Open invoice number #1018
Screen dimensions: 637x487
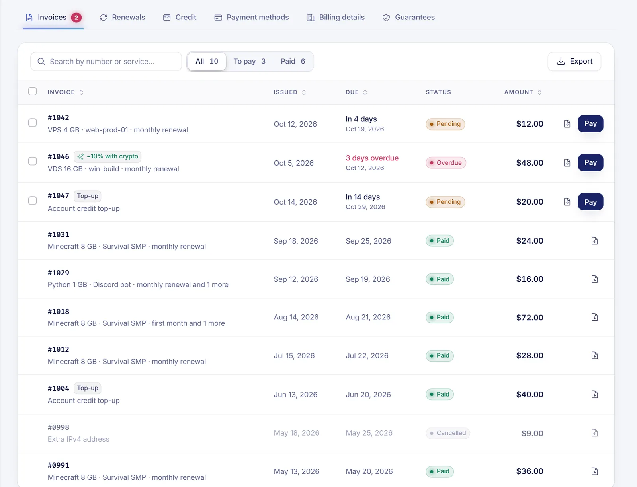[x=59, y=312]
